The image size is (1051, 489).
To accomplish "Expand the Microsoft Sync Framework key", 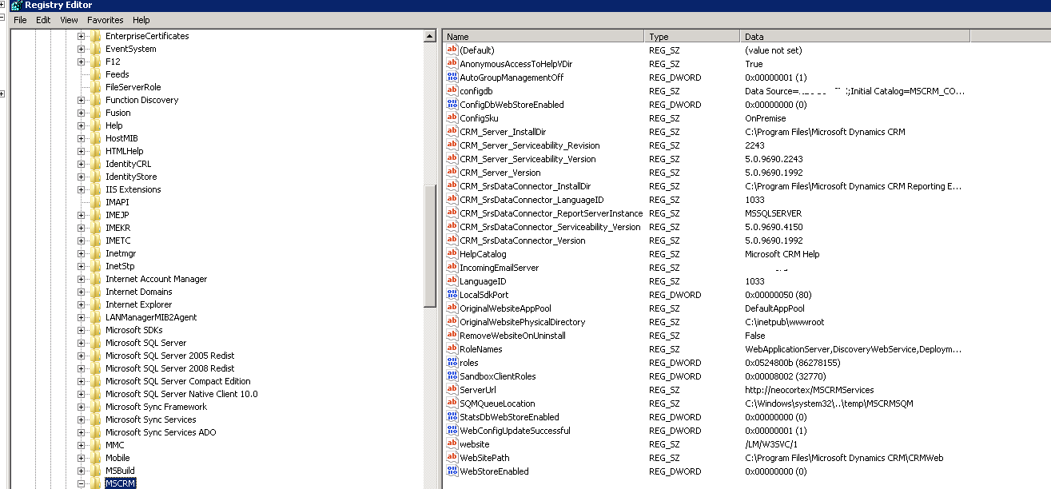I will point(81,407).
